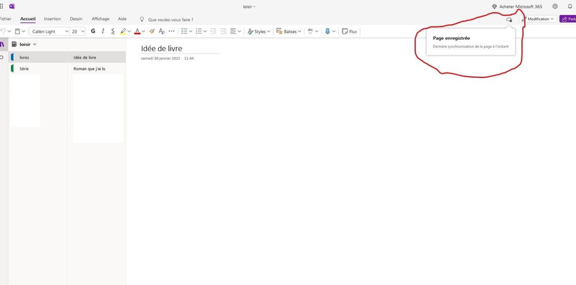This screenshot has width=576, height=285.
Task: Click the notebooks library icon in sidebar
Action: pos(2,44)
